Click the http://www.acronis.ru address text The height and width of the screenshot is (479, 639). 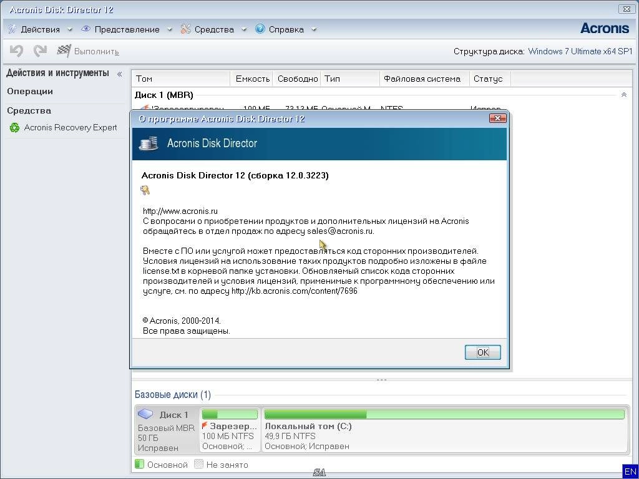click(x=180, y=211)
